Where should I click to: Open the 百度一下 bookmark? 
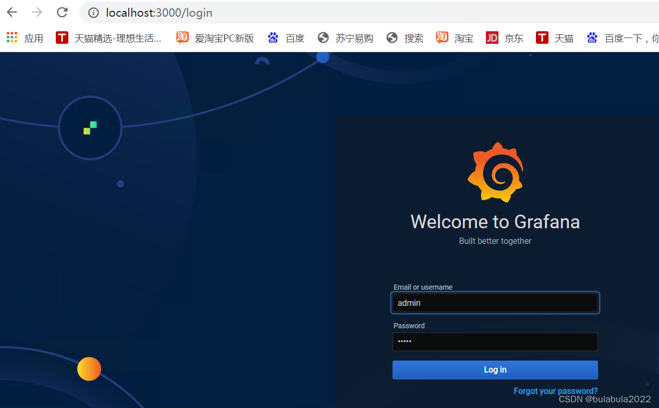[622, 38]
